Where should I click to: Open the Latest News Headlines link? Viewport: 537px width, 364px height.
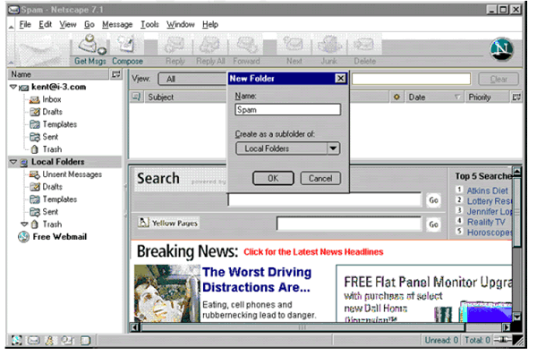pos(313,252)
